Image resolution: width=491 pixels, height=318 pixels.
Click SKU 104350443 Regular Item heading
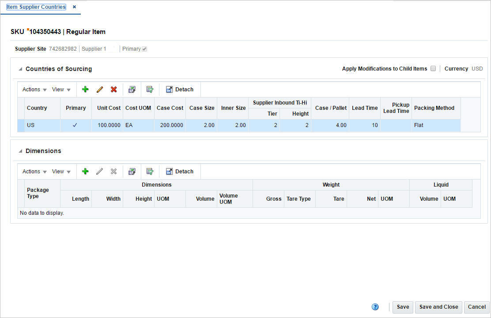(58, 32)
